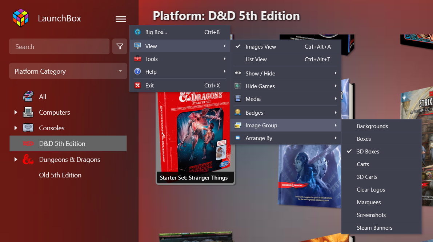Open the Tools submenu arrow
Image resolution: width=433 pixels, height=242 pixels.
(225, 59)
